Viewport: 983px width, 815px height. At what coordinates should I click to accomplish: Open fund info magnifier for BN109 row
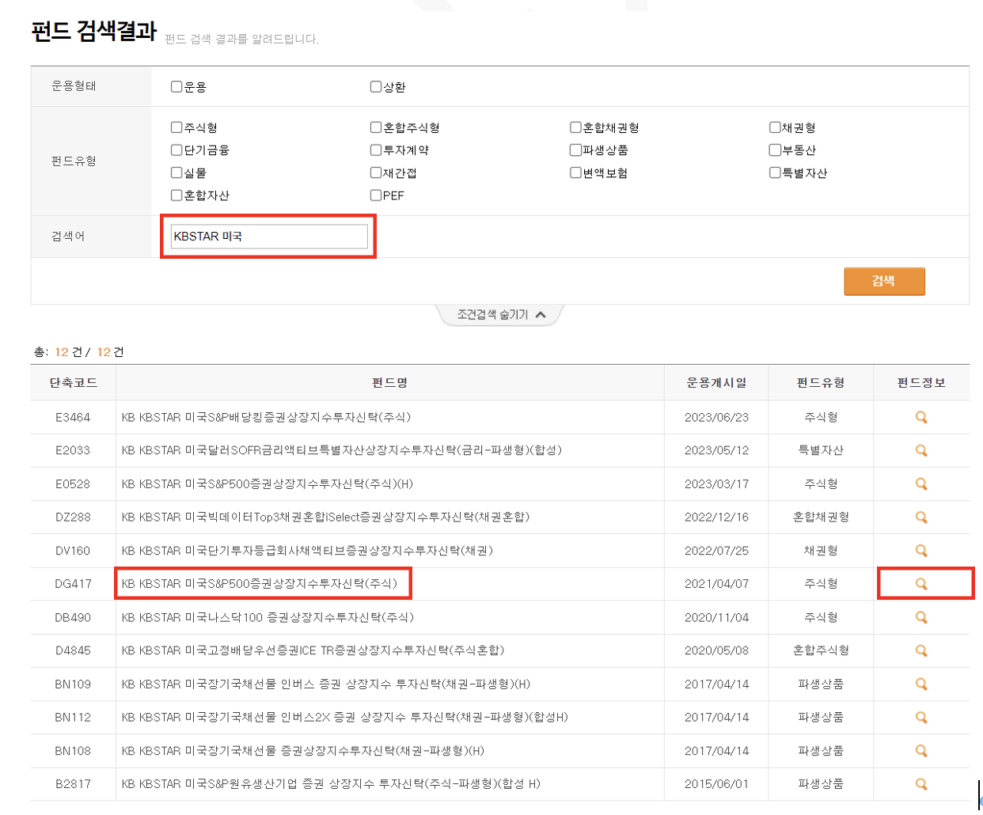921,684
